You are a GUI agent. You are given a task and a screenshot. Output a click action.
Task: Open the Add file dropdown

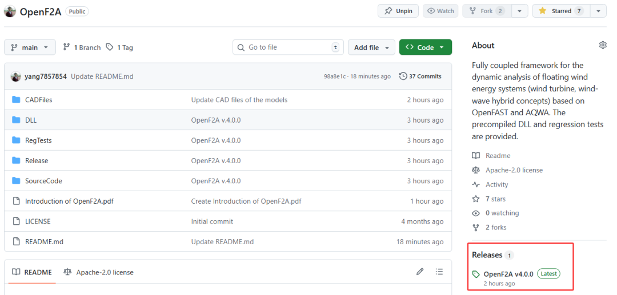pyautogui.click(x=371, y=47)
